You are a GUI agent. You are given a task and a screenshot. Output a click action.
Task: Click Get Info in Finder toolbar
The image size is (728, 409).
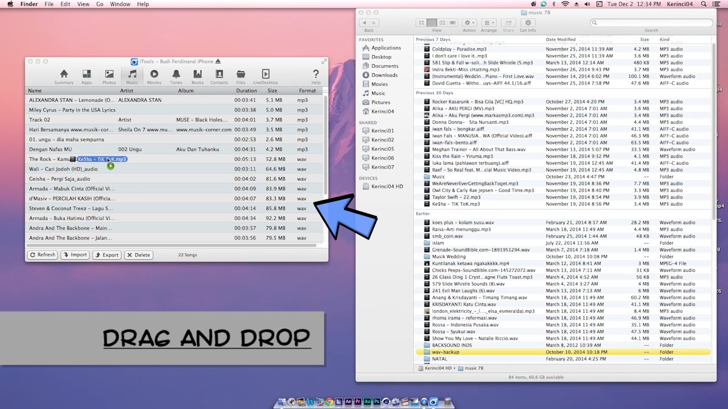click(527, 23)
